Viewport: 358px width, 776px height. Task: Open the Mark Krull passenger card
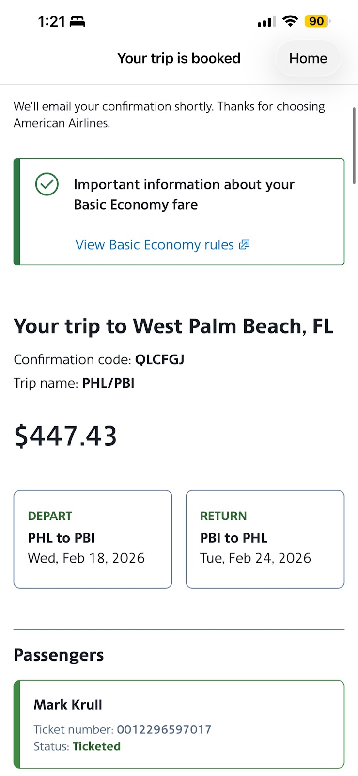(x=179, y=724)
